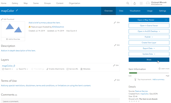Viewport: 171px width, 103px height.
Task: Click the Open in Map Viewer button
Action: coord(146,20)
